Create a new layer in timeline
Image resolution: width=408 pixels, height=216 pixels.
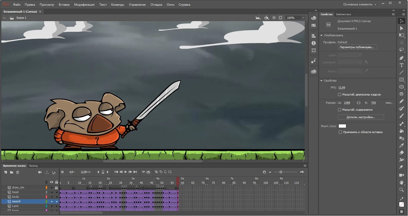tap(5, 172)
